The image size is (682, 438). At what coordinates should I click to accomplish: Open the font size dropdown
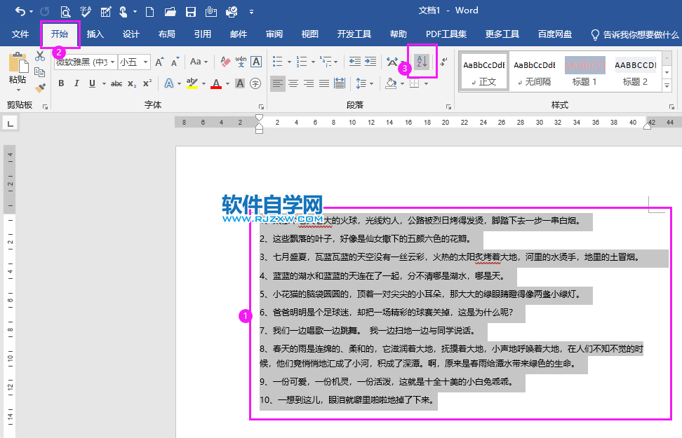[147, 62]
